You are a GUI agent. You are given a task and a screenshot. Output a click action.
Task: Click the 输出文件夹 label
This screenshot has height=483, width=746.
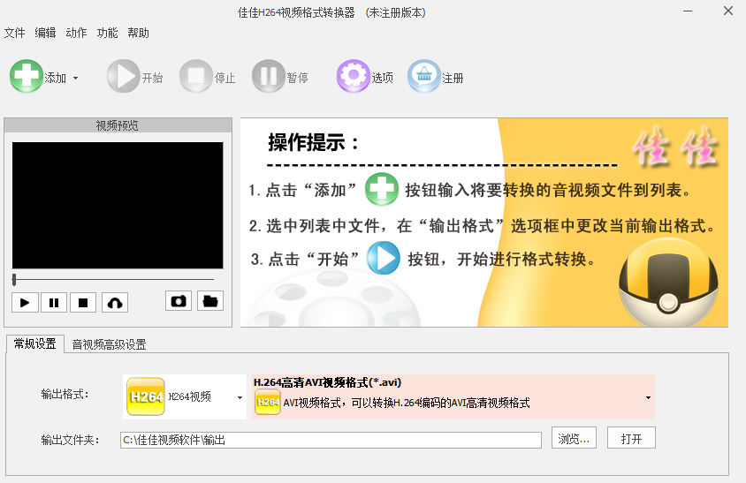pyautogui.click(x=70, y=441)
